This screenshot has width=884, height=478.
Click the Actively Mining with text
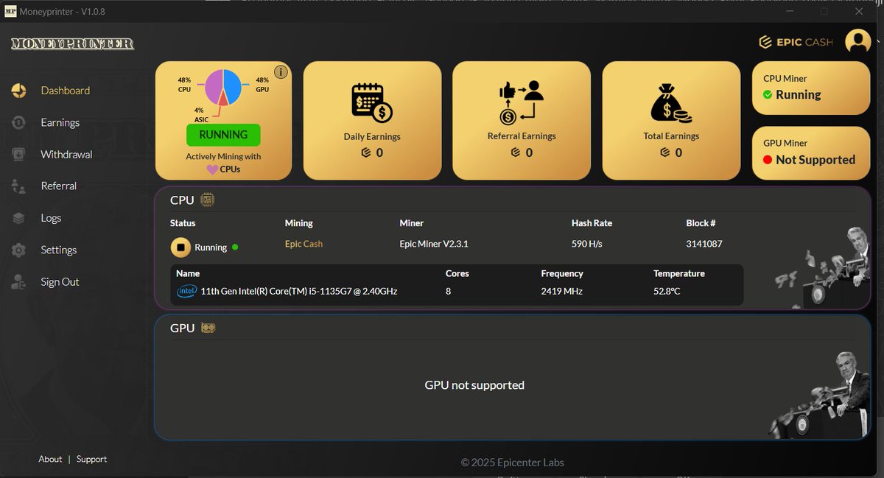pyautogui.click(x=223, y=156)
